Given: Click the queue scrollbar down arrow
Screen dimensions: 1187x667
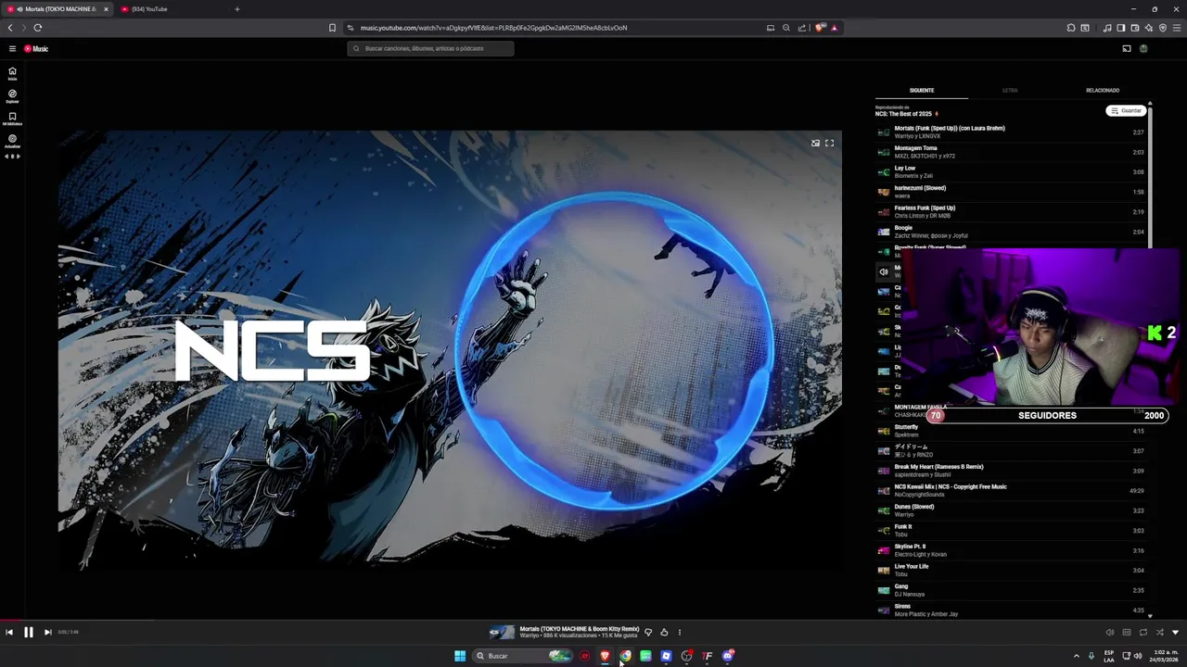Looking at the screenshot, I should click(x=1151, y=615).
